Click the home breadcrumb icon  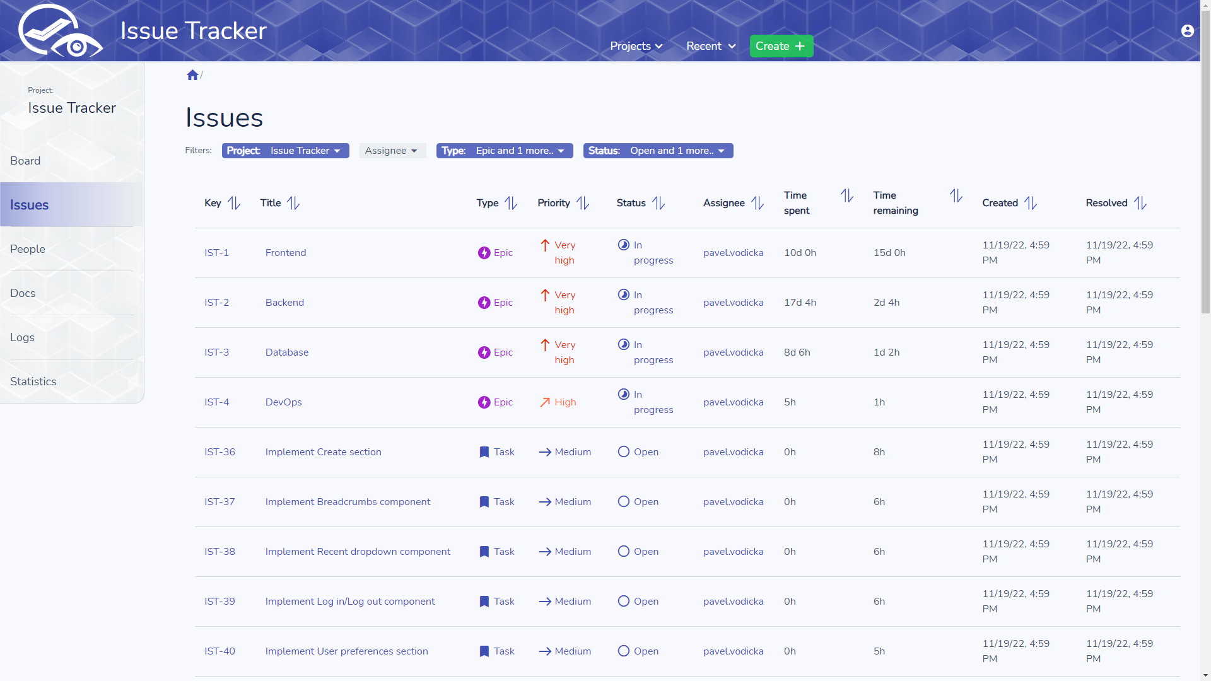click(192, 75)
